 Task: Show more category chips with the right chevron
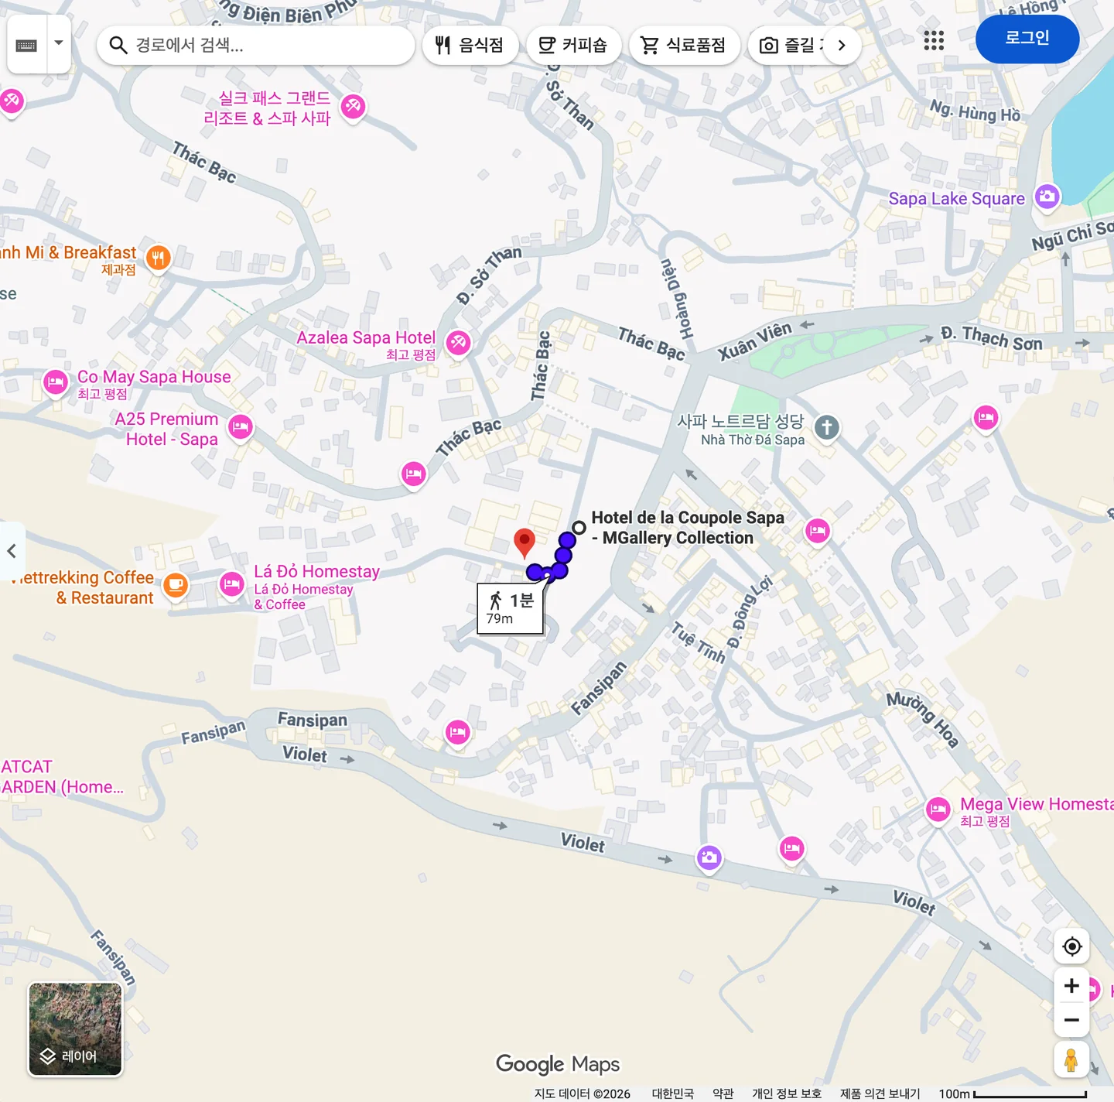pos(842,45)
